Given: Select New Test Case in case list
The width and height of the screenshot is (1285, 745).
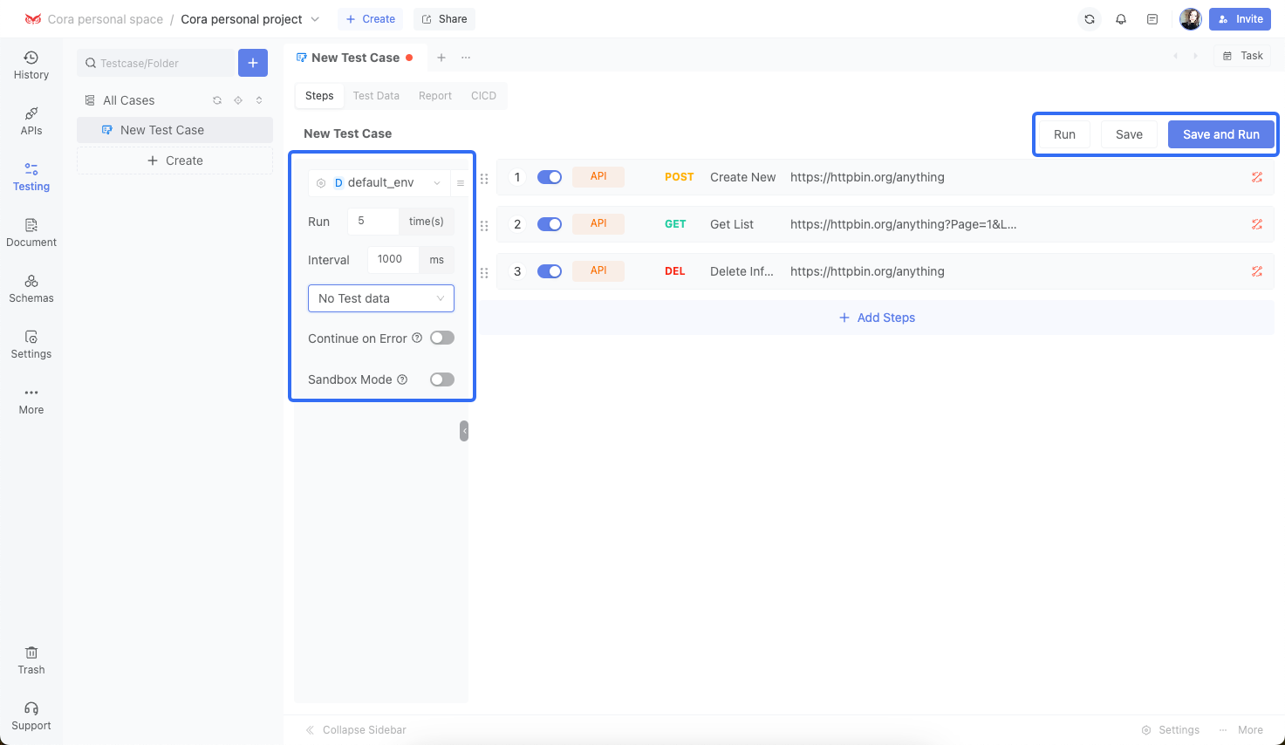Looking at the screenshot, I should pyautogui.click(x=174, y=130).
